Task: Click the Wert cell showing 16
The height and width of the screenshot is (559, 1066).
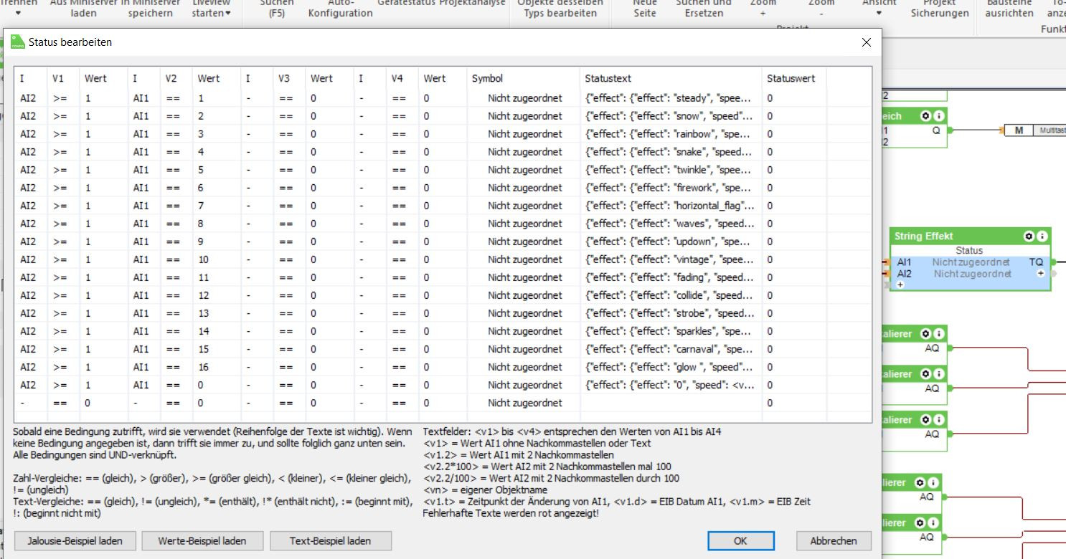Action: pyautogui.click(x=217, y=367)
